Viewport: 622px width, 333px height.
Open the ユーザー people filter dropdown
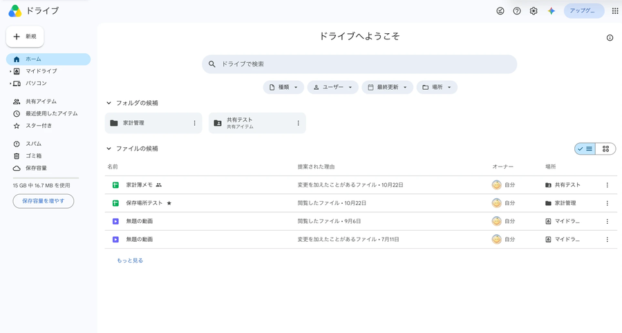tap(333, 87)
